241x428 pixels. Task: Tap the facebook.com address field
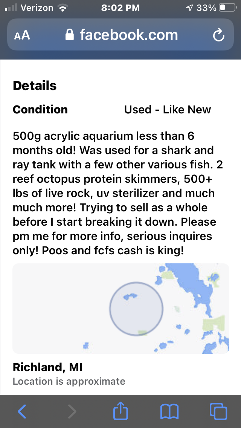coord(128,35)
